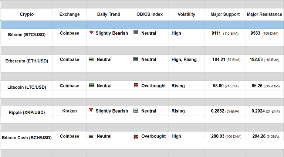Click Litecoin's red overbought X icon
Image resolution: width=284 pixels, height=157 pixels.
(x=136, y=85)
